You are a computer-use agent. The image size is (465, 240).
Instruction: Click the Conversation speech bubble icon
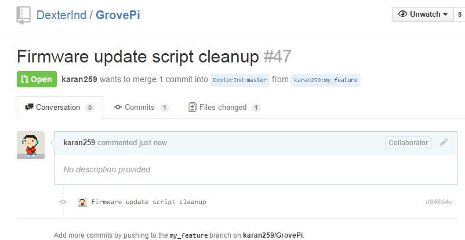[x=29, y=107]
